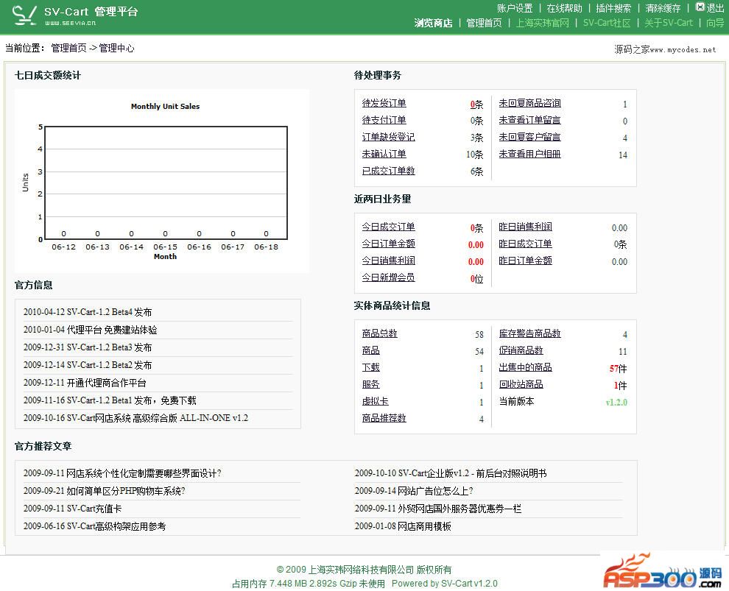Open news 2009-10-16 ALL-IN-ONE v1.2
This screenshot has height=591, width=729.
tap(135, 418)
